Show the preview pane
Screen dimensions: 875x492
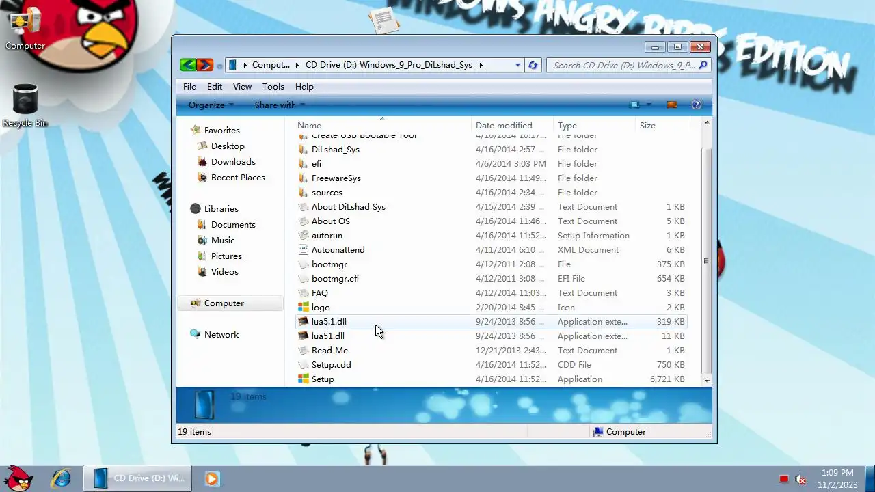click(x=671, y=105)
